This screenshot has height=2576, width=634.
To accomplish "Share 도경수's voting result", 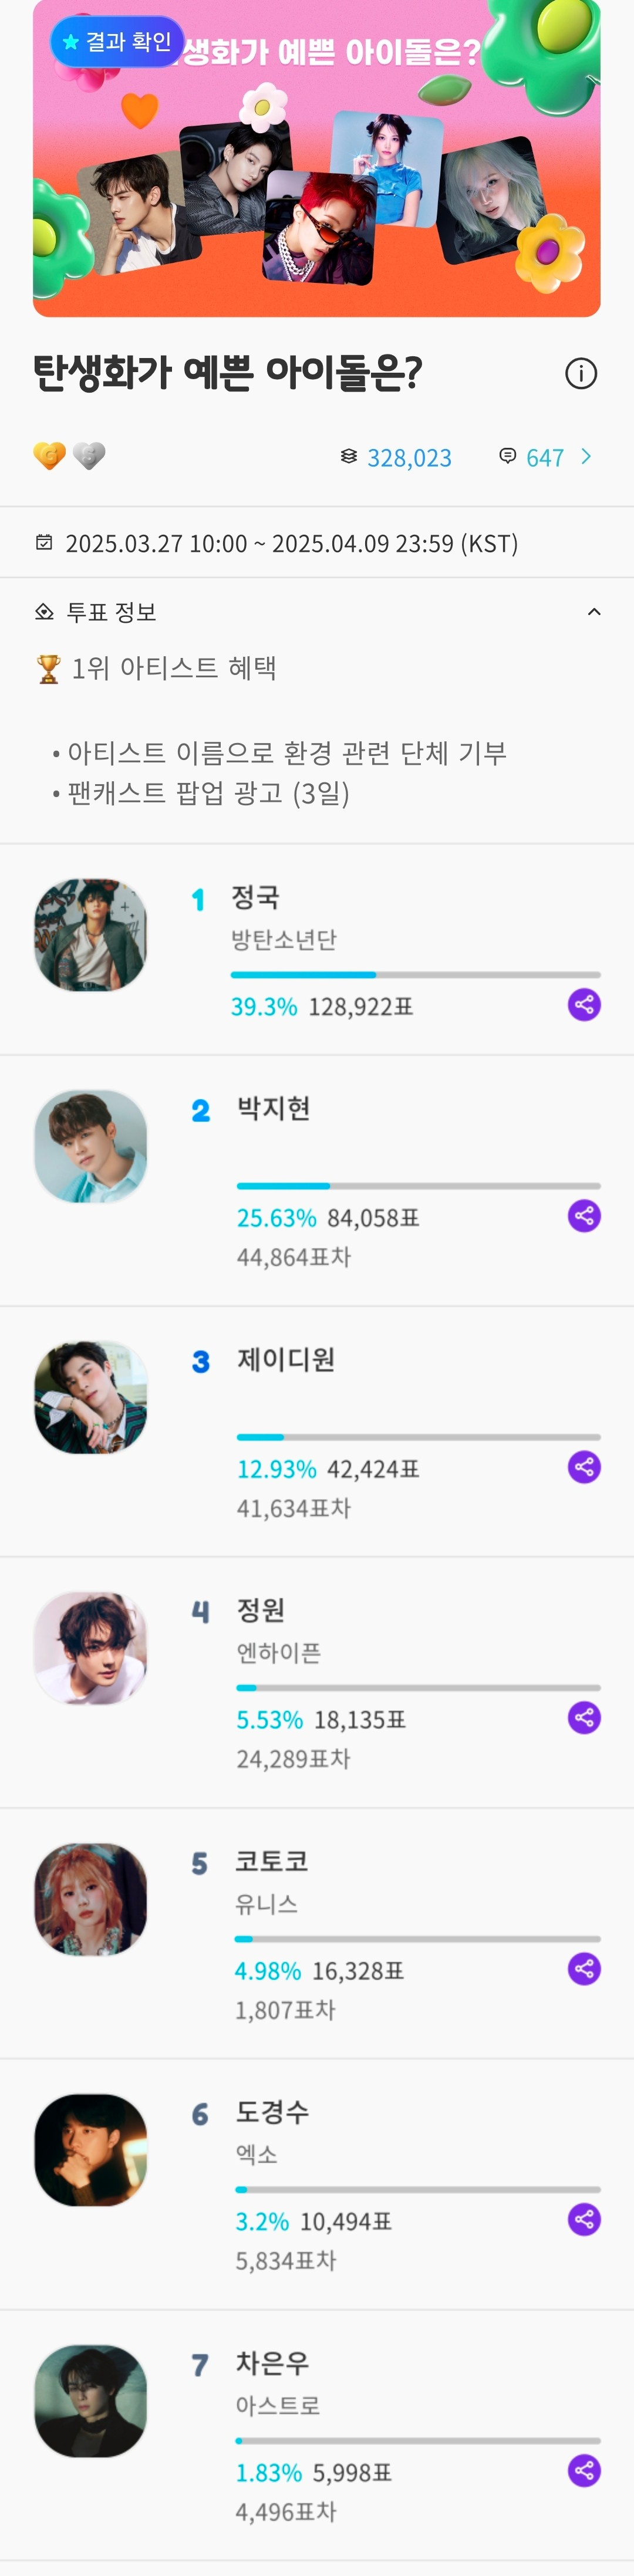I will (x=584, y=2219).
